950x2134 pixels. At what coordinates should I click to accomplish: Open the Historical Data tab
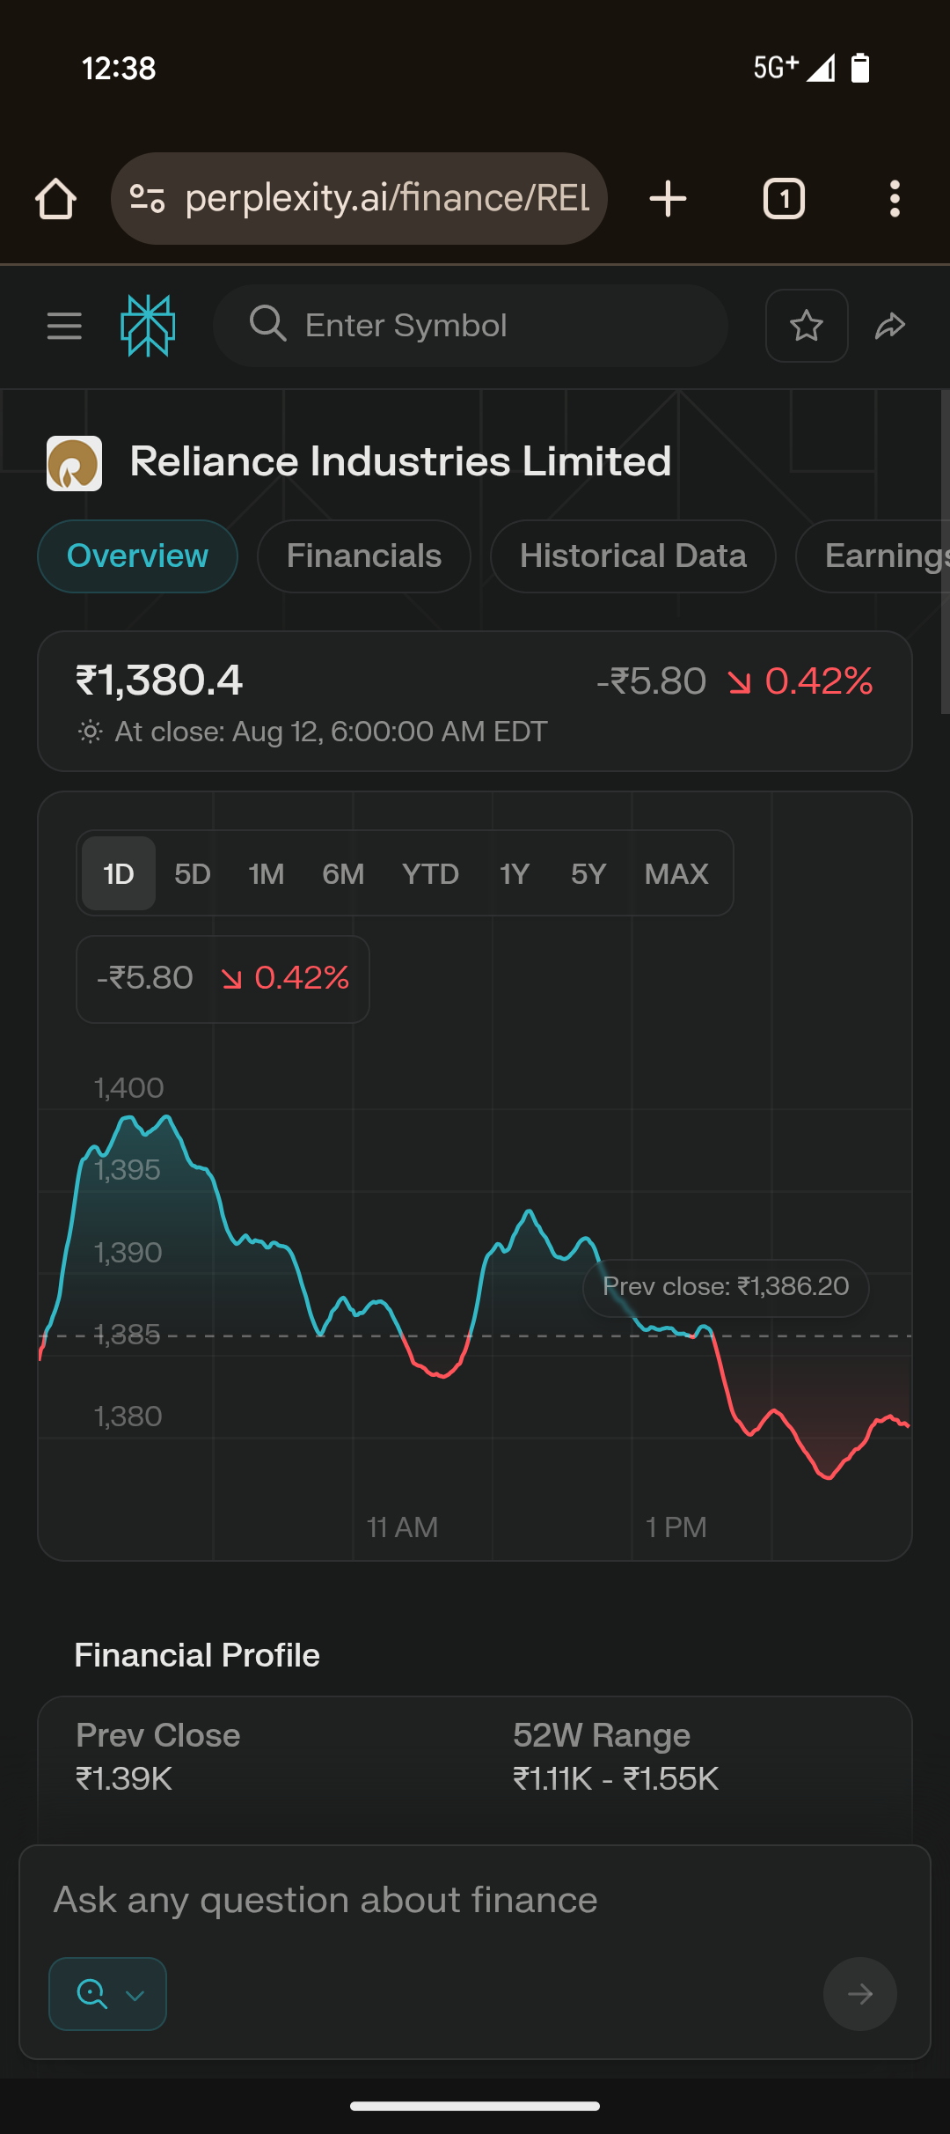tap(633, 556)
